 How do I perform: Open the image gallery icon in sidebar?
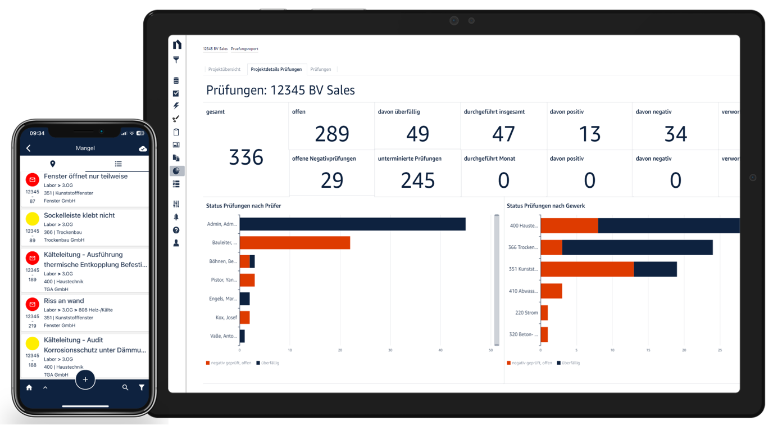pyautogui.click(x=176, y=145)
